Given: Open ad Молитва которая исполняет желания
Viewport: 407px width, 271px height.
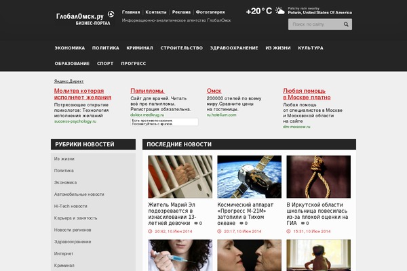Looking at the screenshot, I should coord(83,94).
